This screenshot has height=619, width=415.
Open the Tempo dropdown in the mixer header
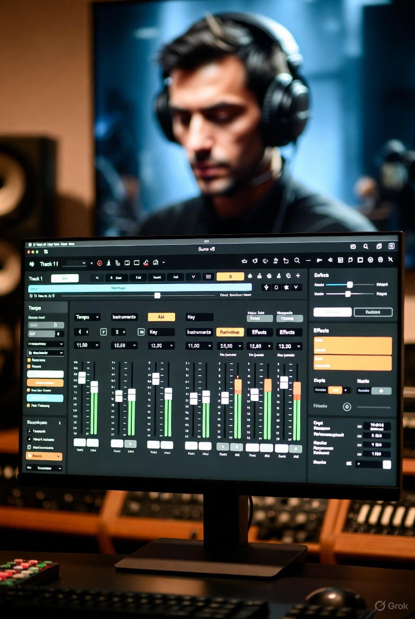[87, 317]
